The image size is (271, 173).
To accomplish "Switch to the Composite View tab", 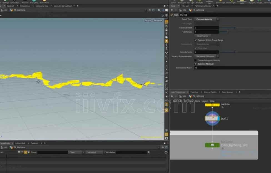I will pos(42,6).
